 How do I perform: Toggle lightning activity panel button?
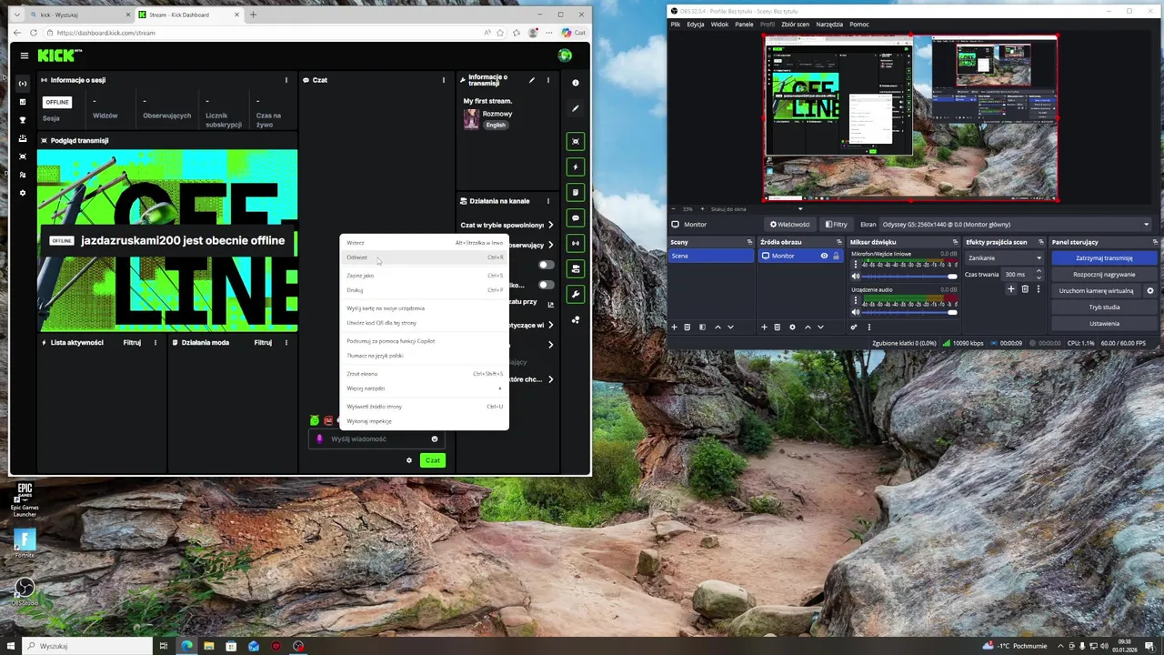click(575, 167)
